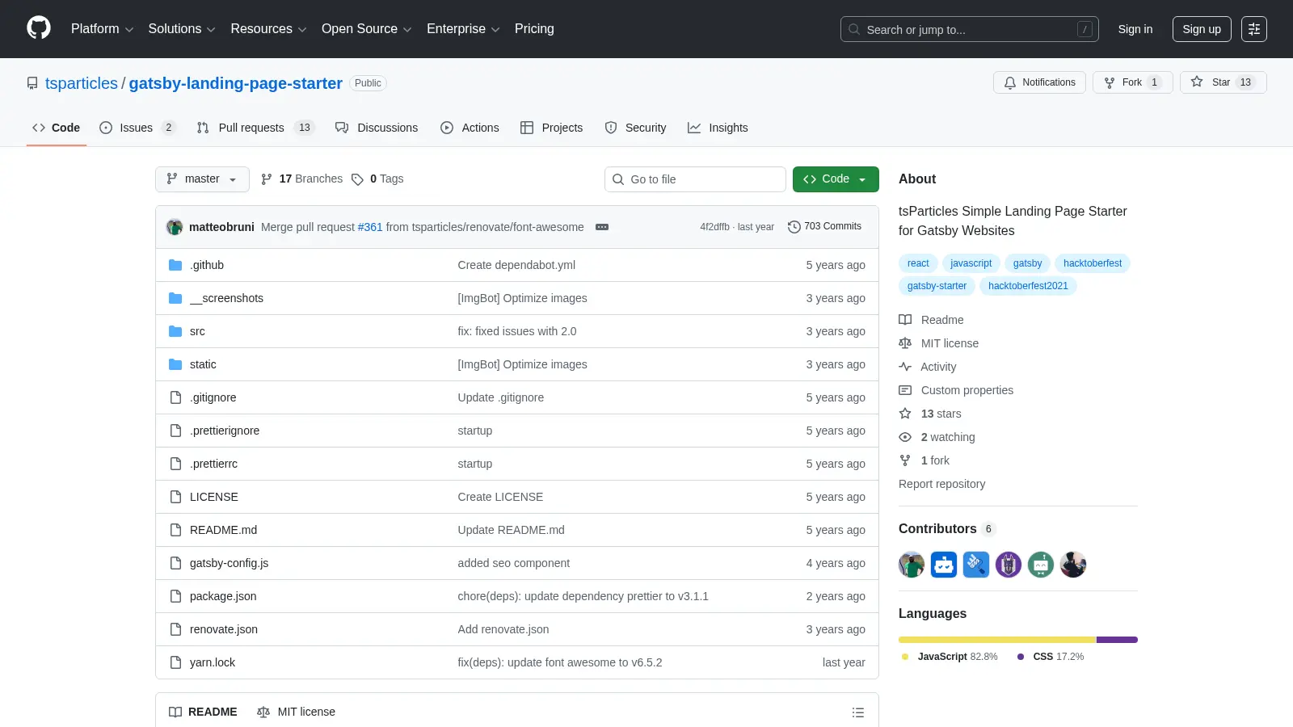Expand the Enterprise menu
The image size is (1293, 727).
pos(463,29)
